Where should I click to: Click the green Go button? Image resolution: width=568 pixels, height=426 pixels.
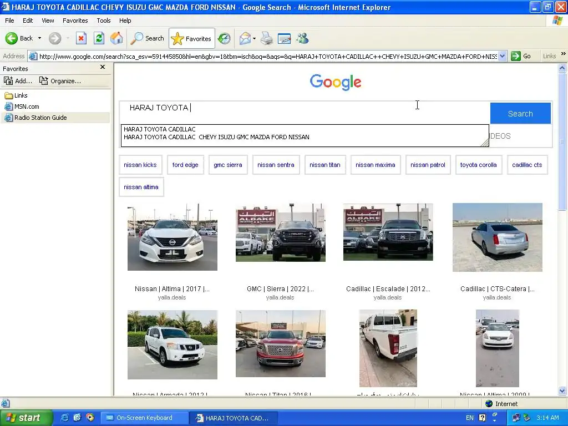tap(521, 57)
